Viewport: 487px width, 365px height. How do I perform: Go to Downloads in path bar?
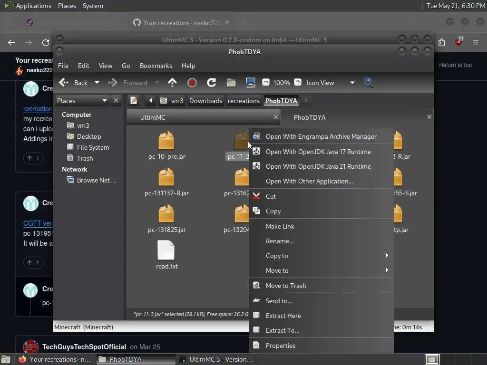tap(205, 101)
